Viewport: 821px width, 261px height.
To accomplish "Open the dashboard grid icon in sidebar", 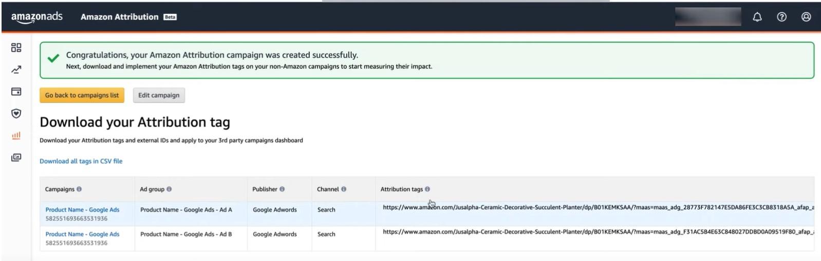I will point(16,48).
